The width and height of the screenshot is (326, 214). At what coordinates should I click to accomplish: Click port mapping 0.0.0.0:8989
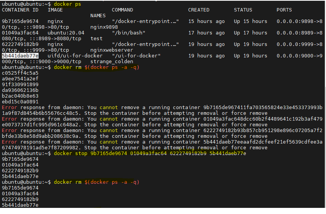[x=295, y=33]
